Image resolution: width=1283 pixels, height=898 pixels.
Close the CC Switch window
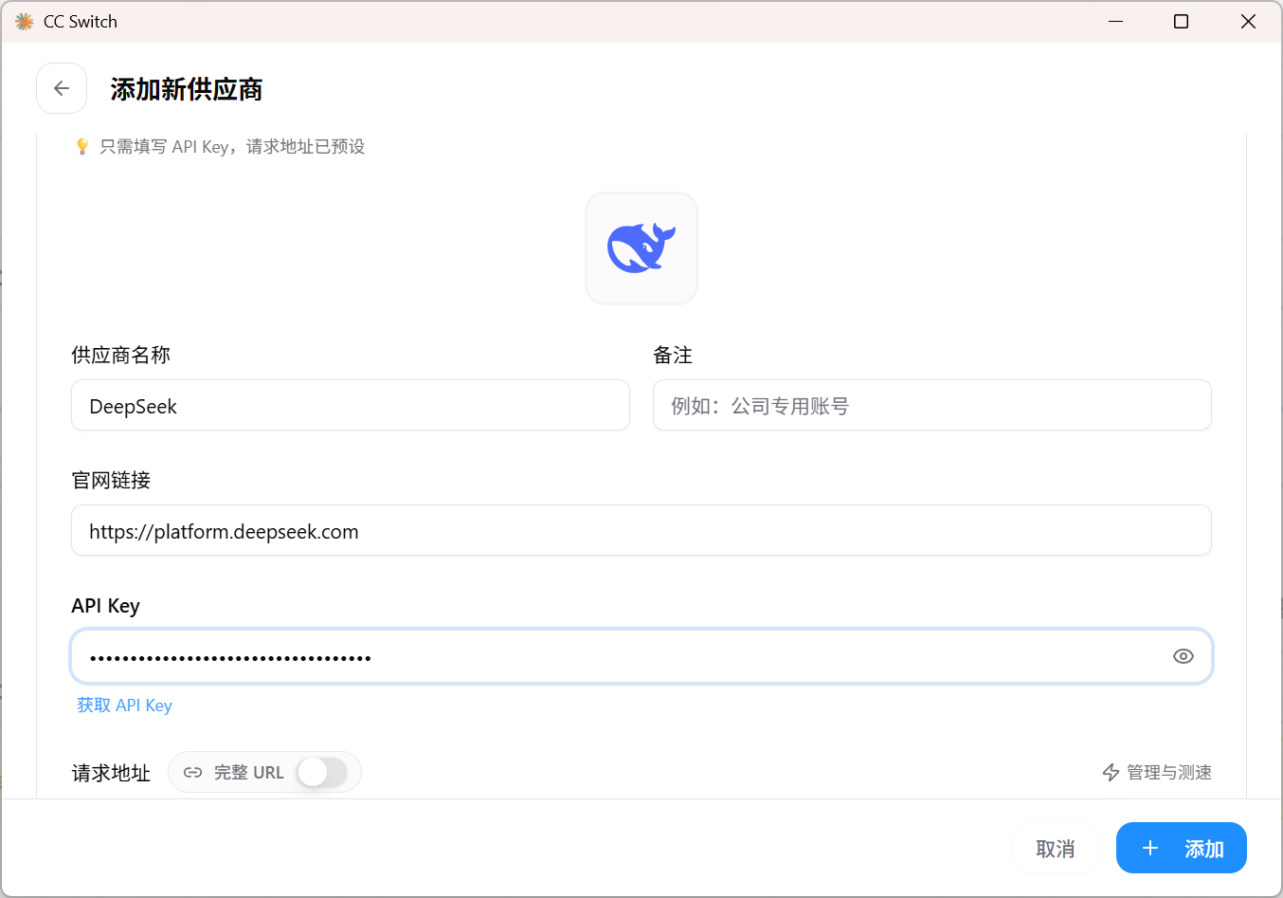(x=1248, y=21)
